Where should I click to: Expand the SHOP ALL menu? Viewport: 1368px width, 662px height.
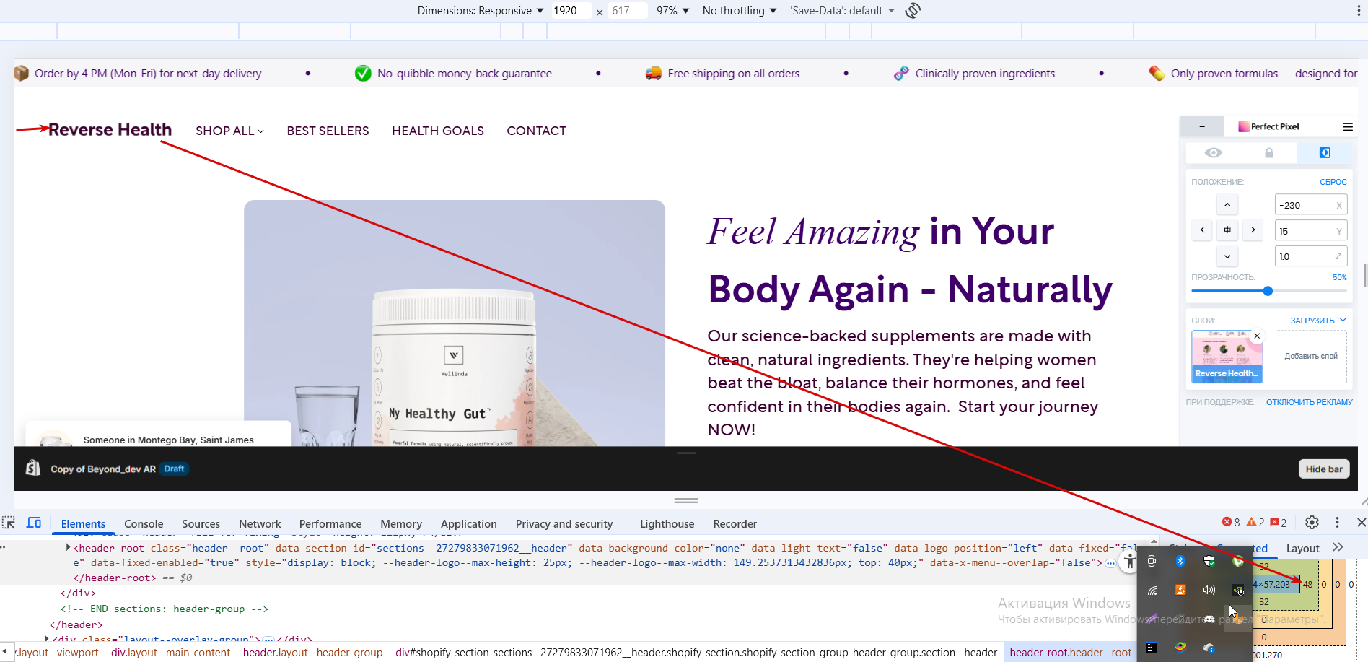tap(229, 131)
